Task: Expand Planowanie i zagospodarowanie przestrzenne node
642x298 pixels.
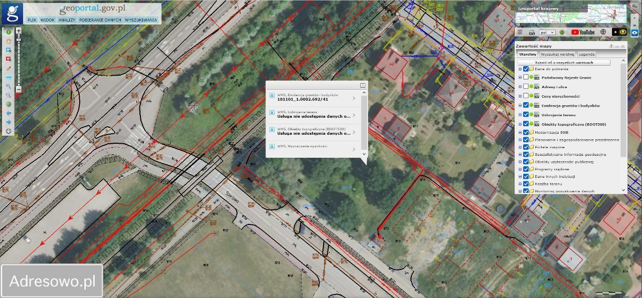Action: point(520,140)
